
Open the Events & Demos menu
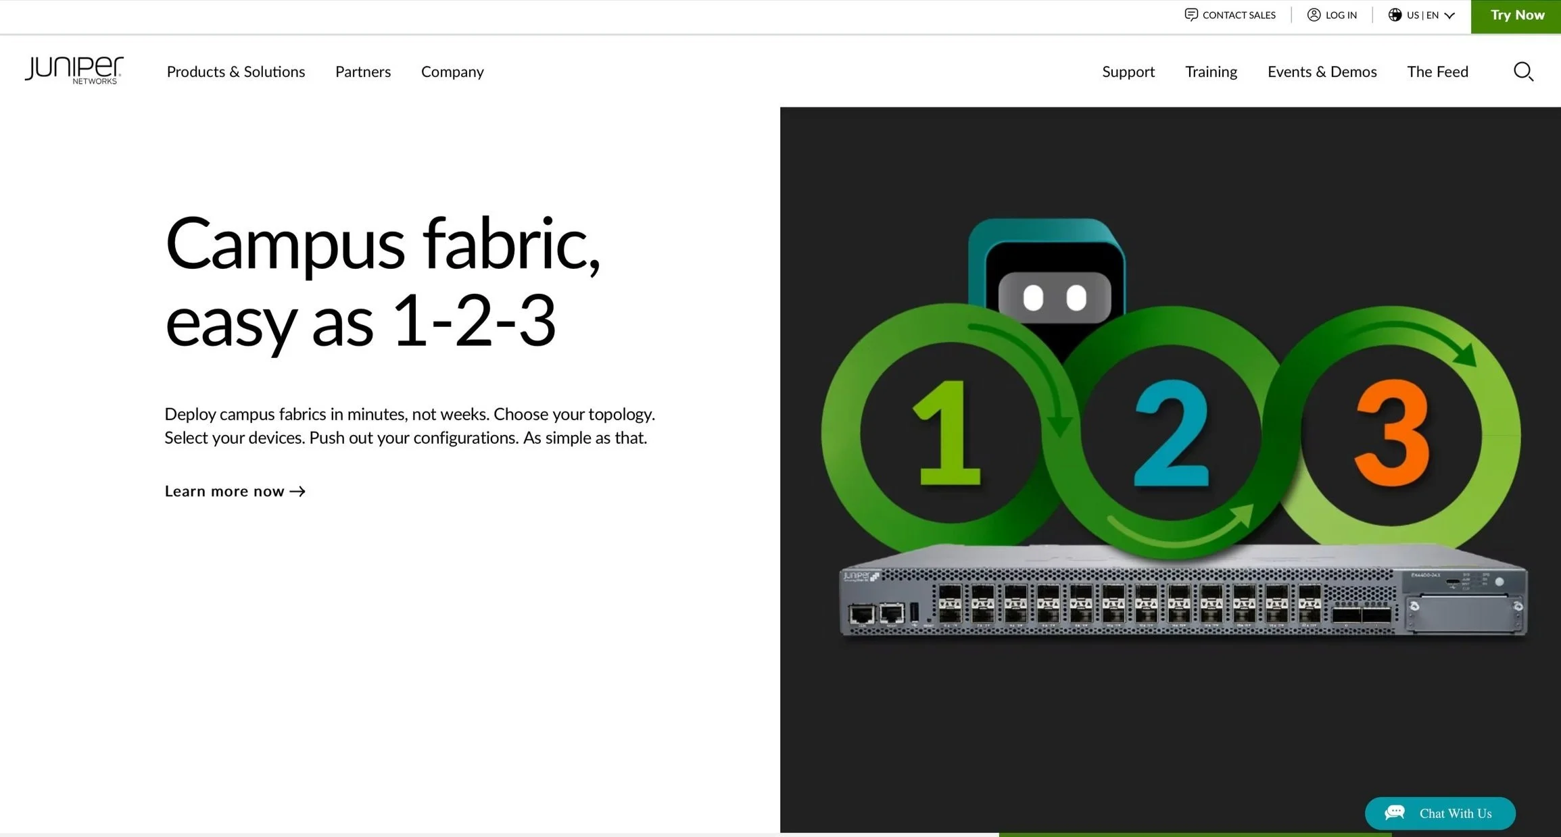coord(1322,72)
